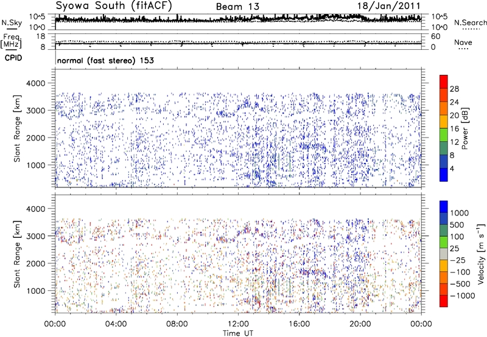
Task: Select the red top segment of power colorbar
Action: 444,82
